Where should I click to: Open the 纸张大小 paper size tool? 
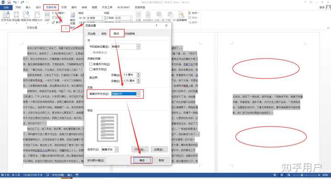[x=37, y=17]
